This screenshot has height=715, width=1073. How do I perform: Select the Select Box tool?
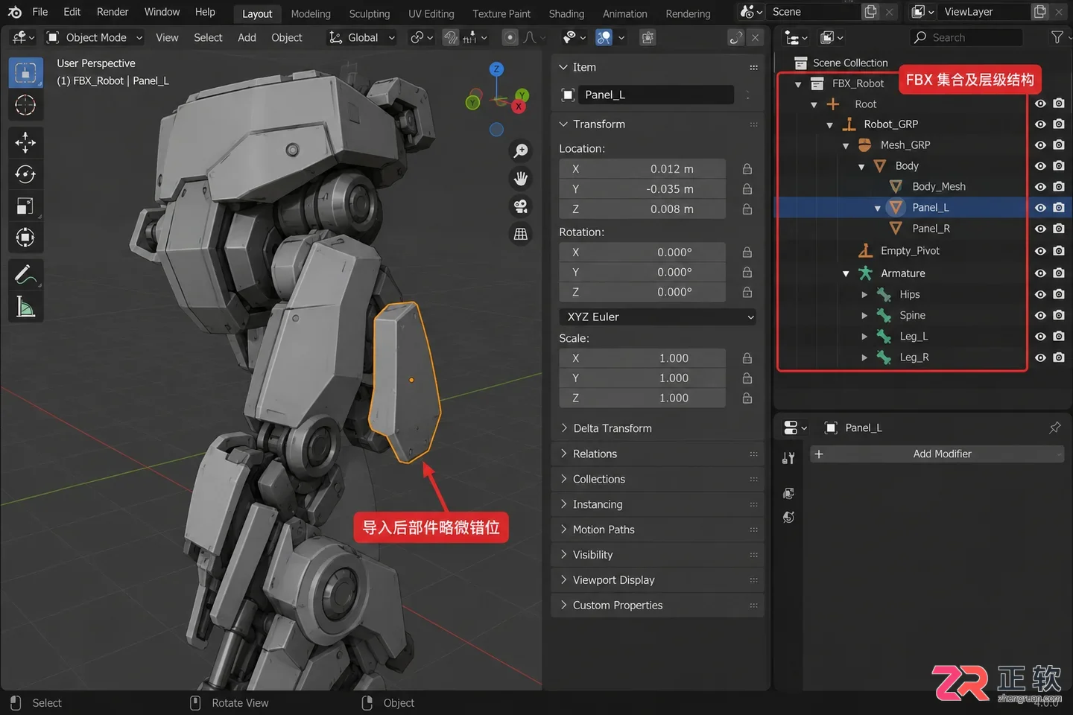click(x=25, y=73)
